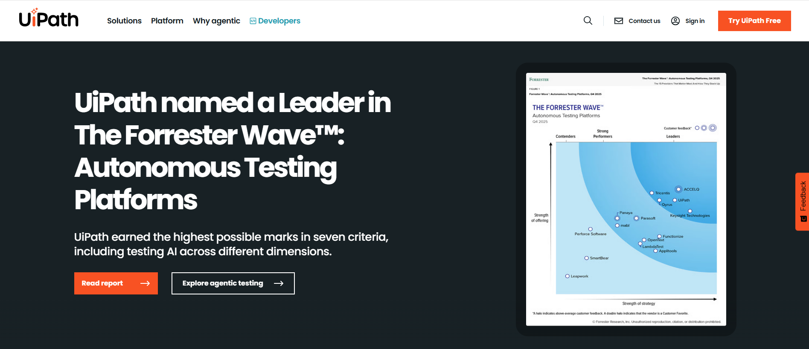The width and height of the screenshot is (809, 349).
Task: Click the arrow in Explore agentic testing
Action: pos(279,283)
